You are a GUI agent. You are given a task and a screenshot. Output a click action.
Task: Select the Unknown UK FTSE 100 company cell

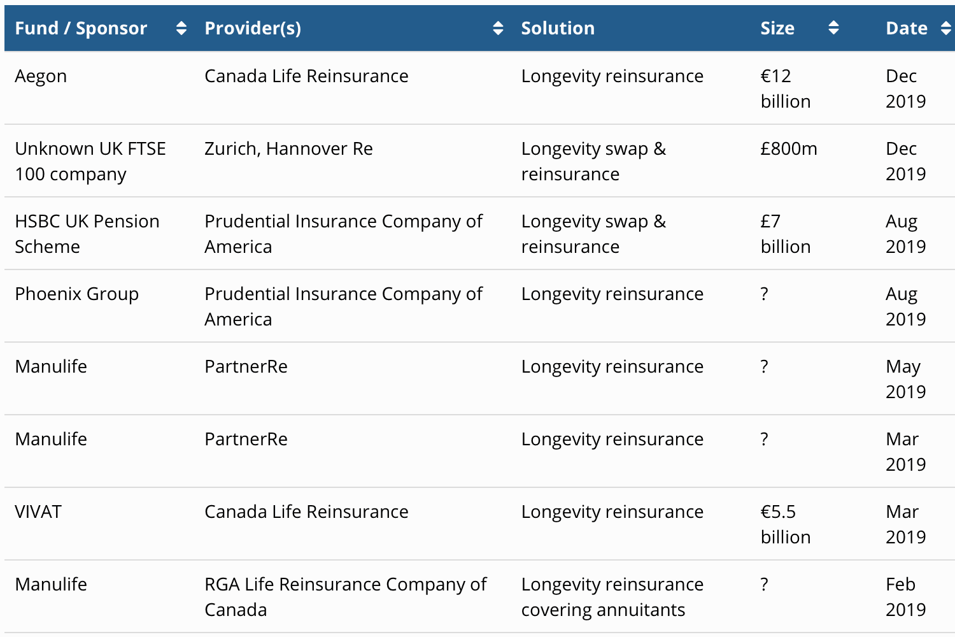click(x=90, y=161)
